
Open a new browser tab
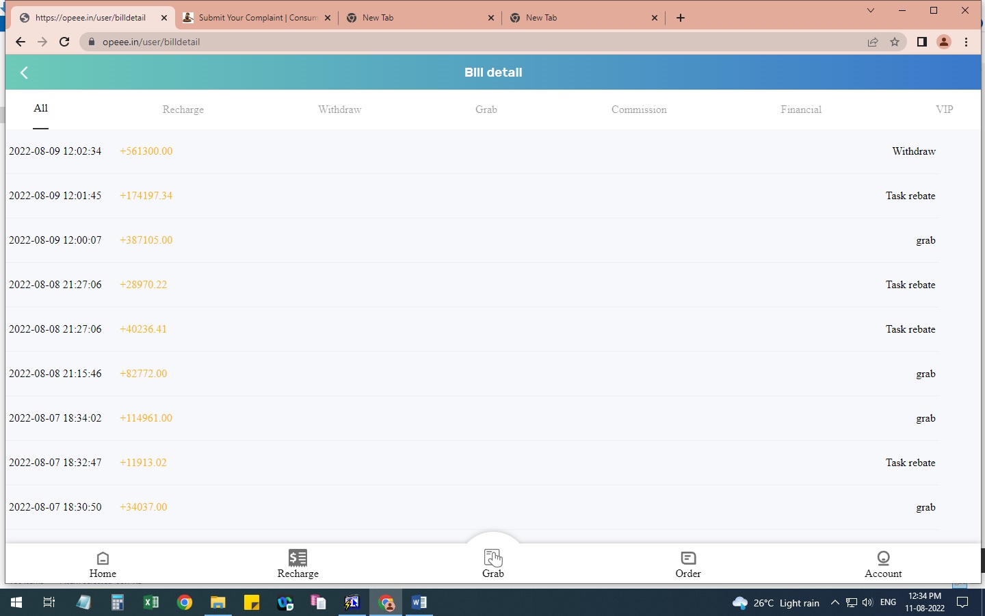pyautogui.click(x=681, y=18)
